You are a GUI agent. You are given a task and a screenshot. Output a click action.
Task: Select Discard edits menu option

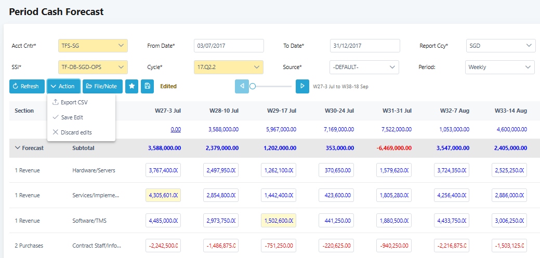click(76, 132)
